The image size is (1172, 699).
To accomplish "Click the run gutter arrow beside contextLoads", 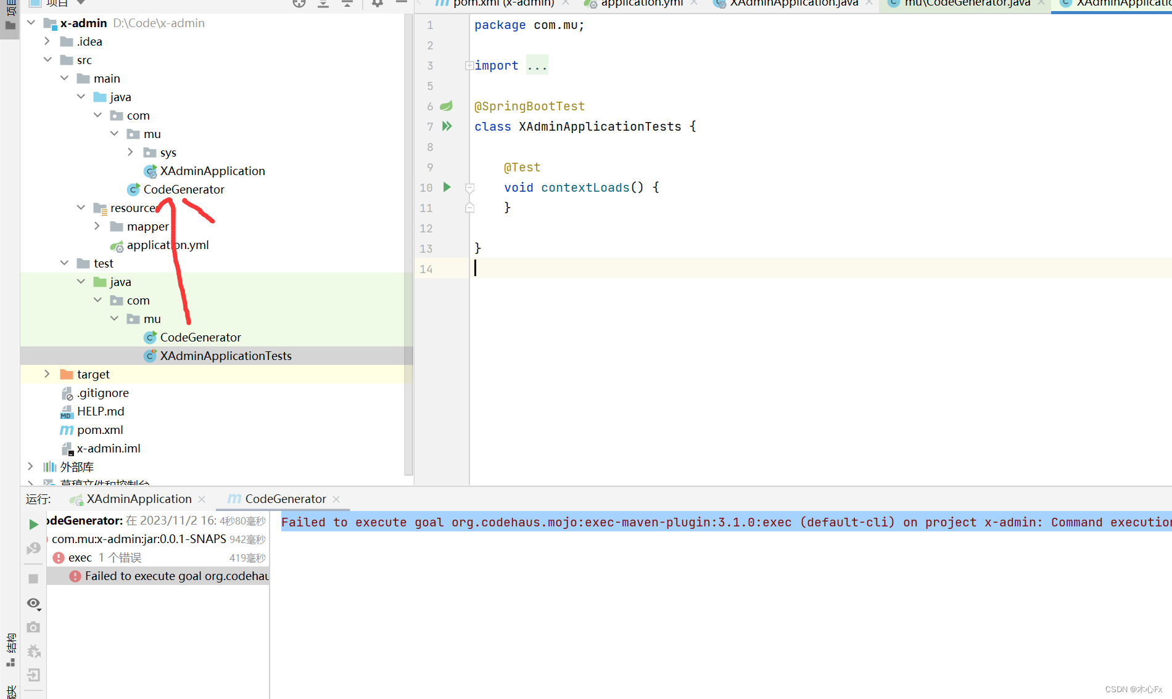I will point(447,187).
